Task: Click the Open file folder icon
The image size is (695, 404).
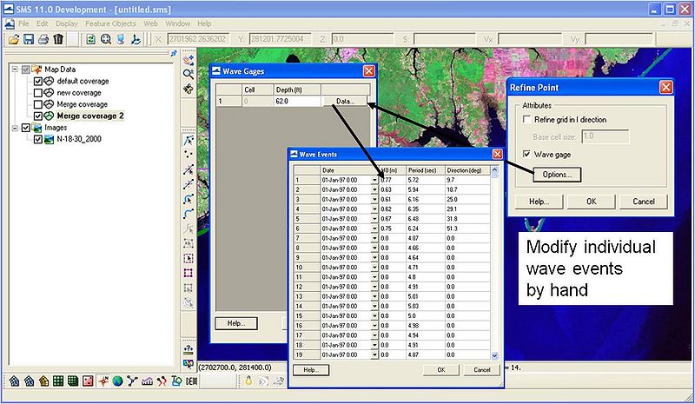Action: coord(14,39)
